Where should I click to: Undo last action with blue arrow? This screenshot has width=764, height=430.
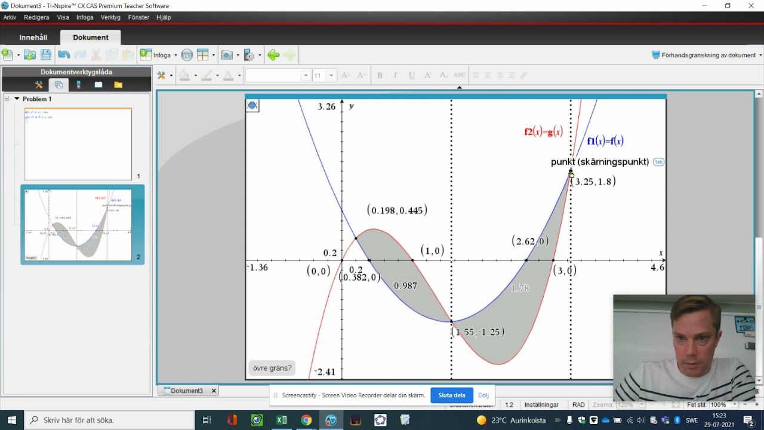pos(64,55)
